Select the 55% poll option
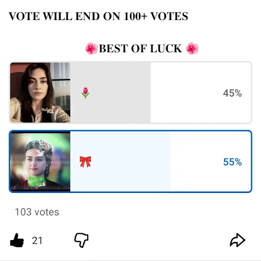261x261 pixels. [130, 161]
